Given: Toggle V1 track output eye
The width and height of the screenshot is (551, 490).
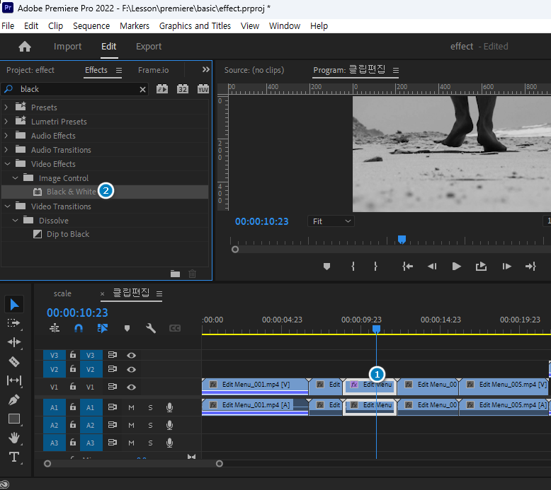Looking at the screenshot, I should click(131, 387).
